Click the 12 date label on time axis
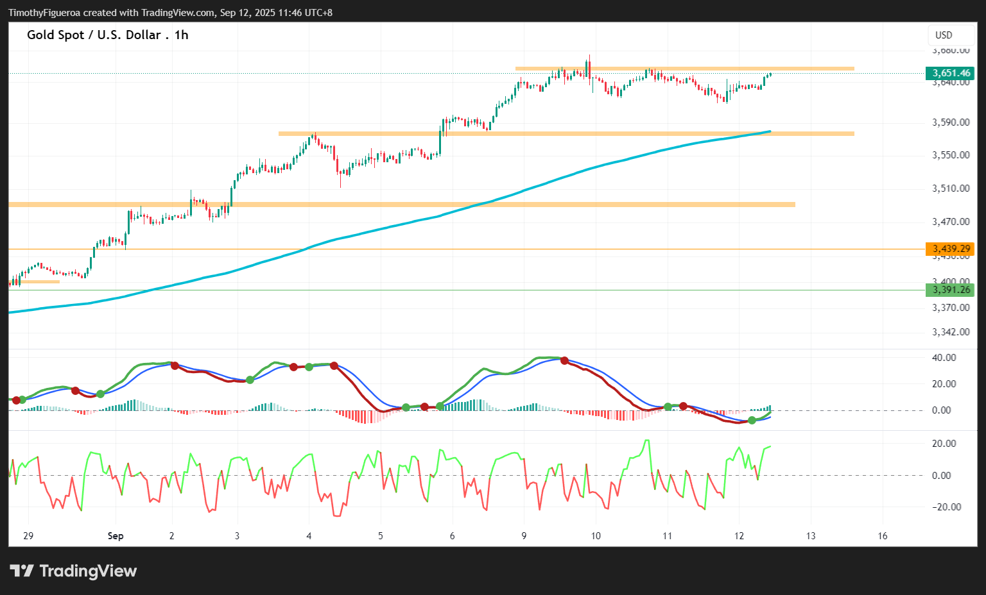This screenshot has height=595, width=986. click(x=739, y=536)
